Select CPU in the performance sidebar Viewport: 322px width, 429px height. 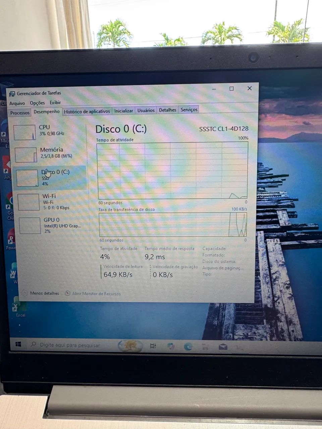[x=49, y=132]
